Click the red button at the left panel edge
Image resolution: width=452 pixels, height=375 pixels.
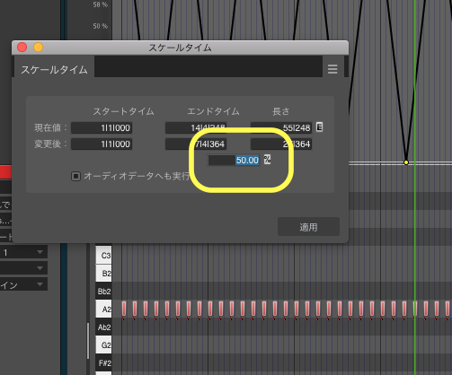pyautogui.click(x=5, y=172)
